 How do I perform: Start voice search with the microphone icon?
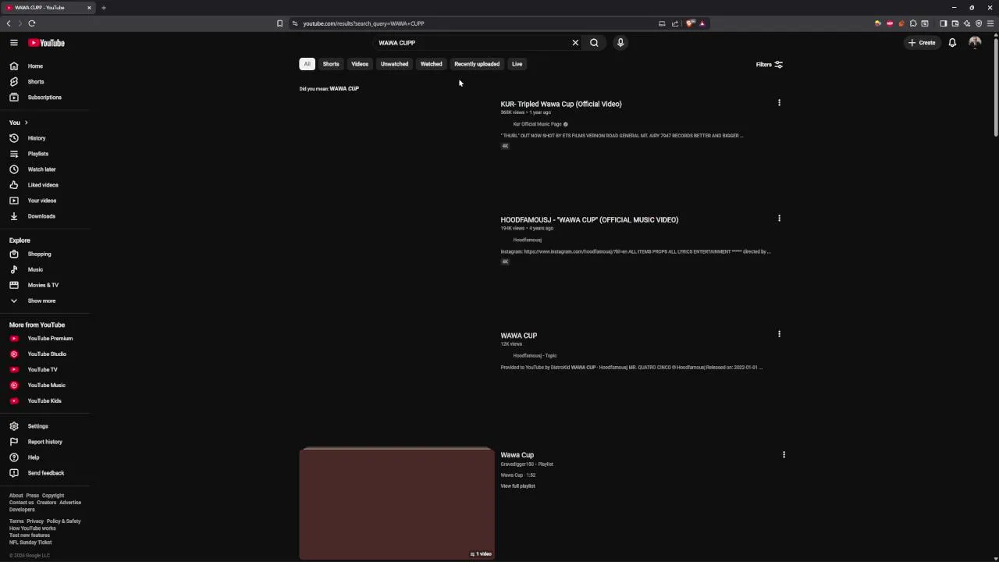[x=620, y=43]
